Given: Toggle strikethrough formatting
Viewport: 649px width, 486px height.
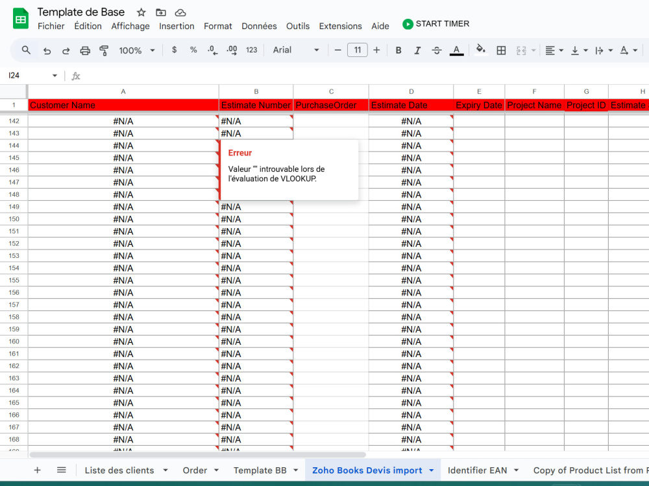Looking at the screenshot, I should pos(437,50).
